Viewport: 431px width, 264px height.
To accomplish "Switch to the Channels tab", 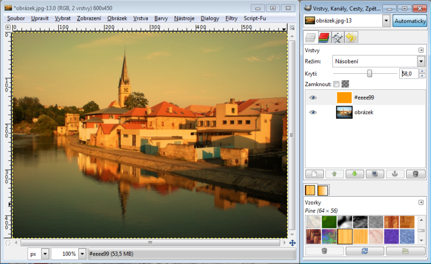I will point(324,38).
